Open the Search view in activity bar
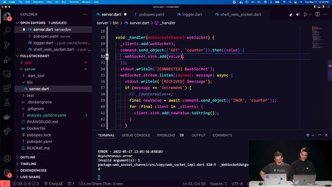Image resolution: width=332 pixels, height=187 pixels. point(7,31)
